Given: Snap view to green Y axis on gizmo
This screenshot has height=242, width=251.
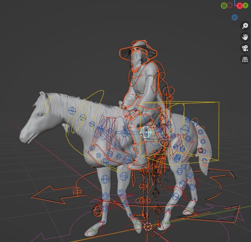Looking at the screenshot, I should 245,6.
